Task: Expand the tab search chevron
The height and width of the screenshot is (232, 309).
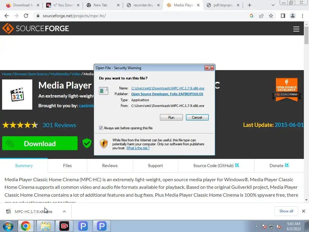Action: [x=273, y=5]
